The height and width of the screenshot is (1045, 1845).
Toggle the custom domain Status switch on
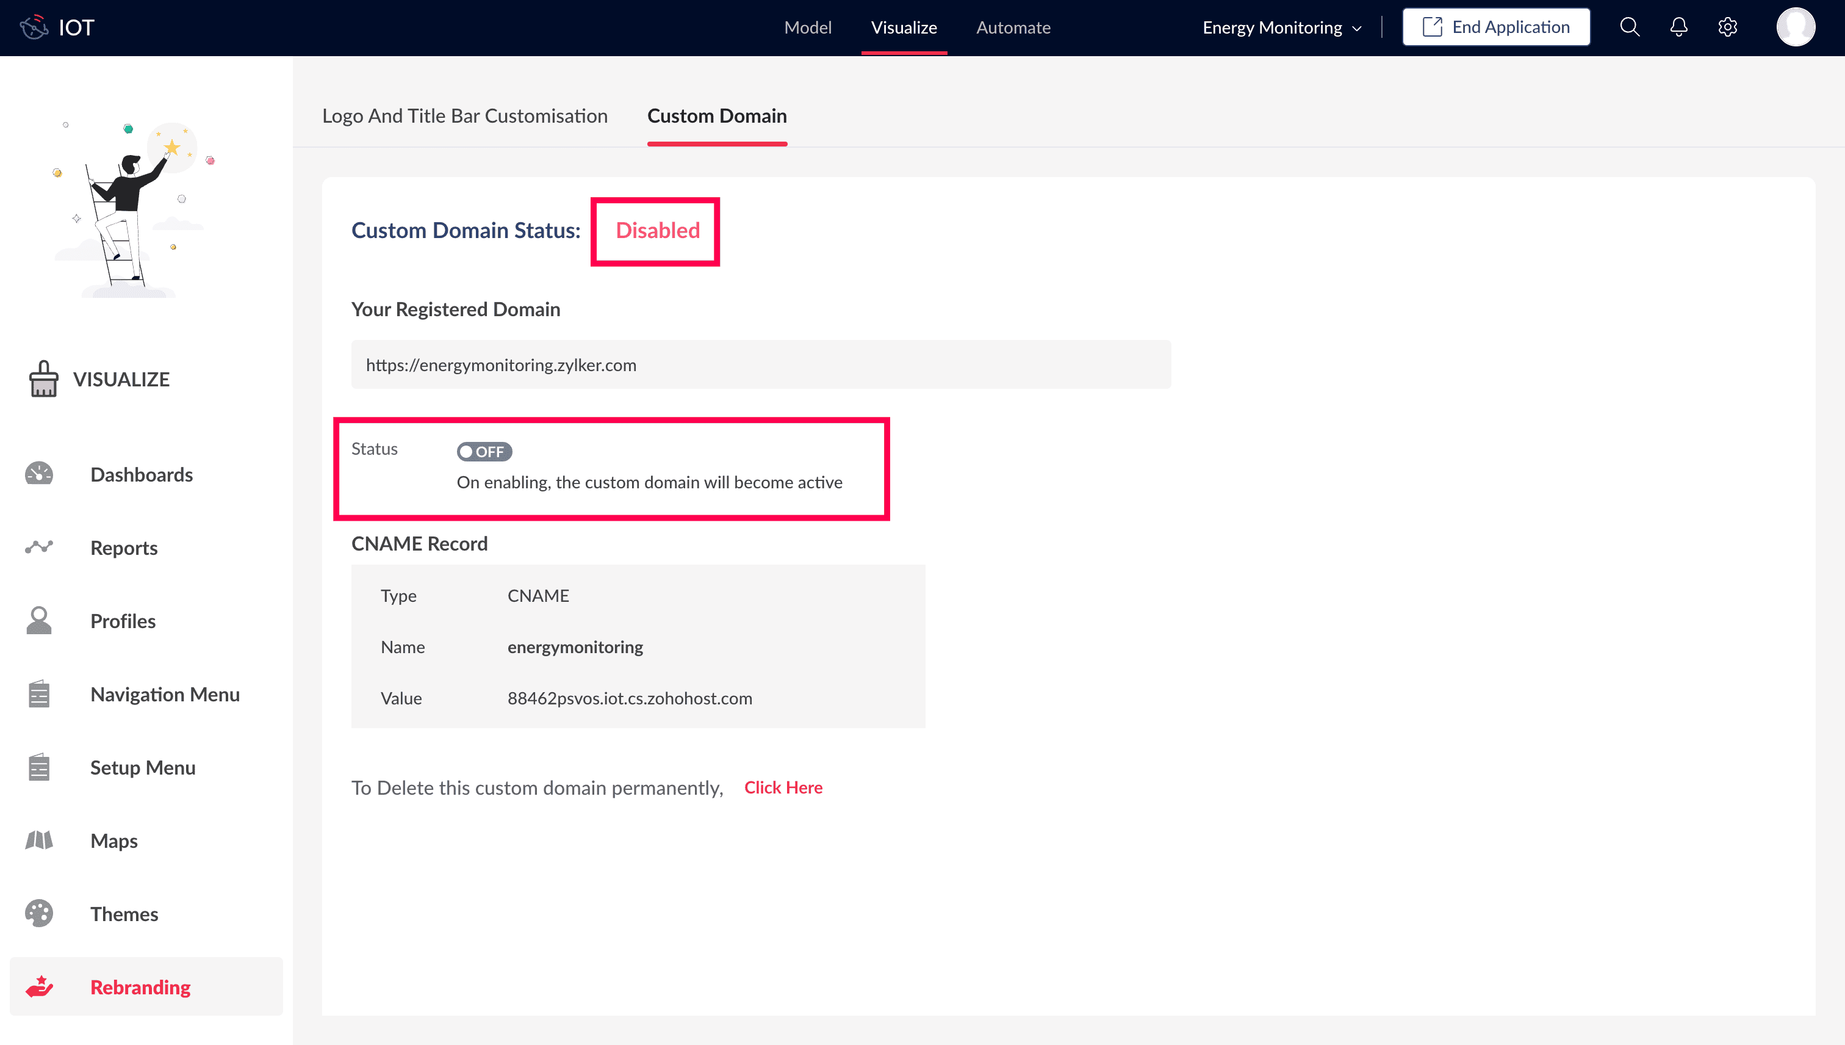[484, 452]
